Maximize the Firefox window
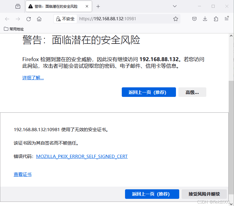 click(x=213, y=6)
